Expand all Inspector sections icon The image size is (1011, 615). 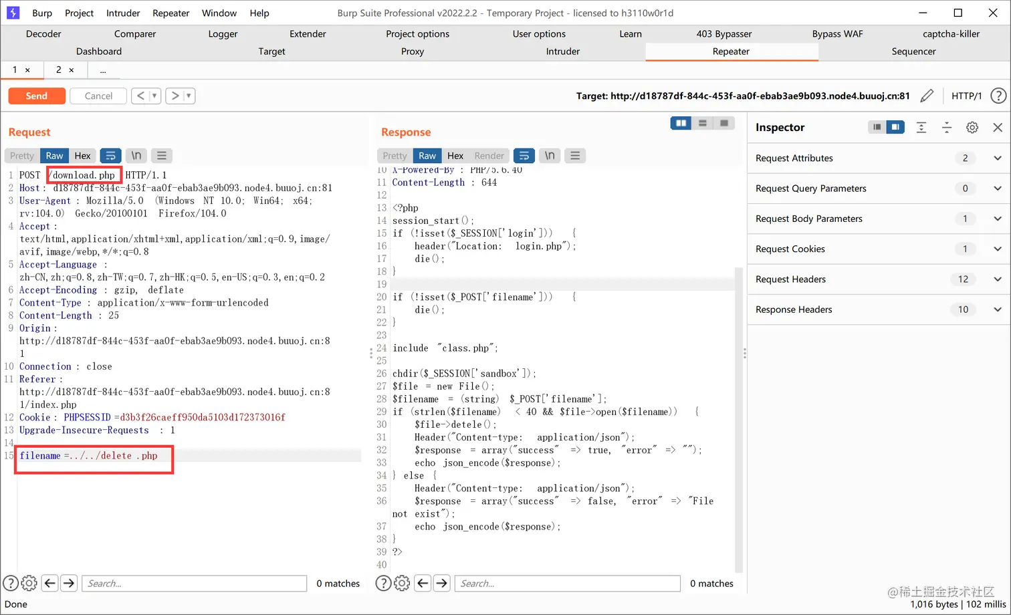click(921, 127)
